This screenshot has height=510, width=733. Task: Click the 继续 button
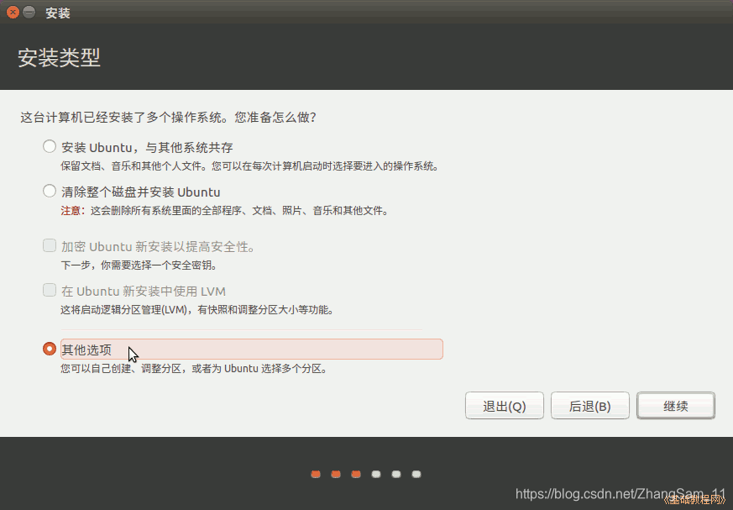[x=676, y=406]
